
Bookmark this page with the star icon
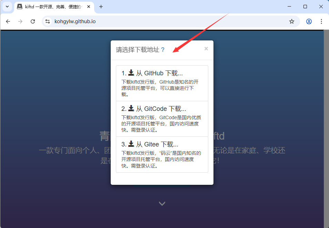click(x=292, y=21)
